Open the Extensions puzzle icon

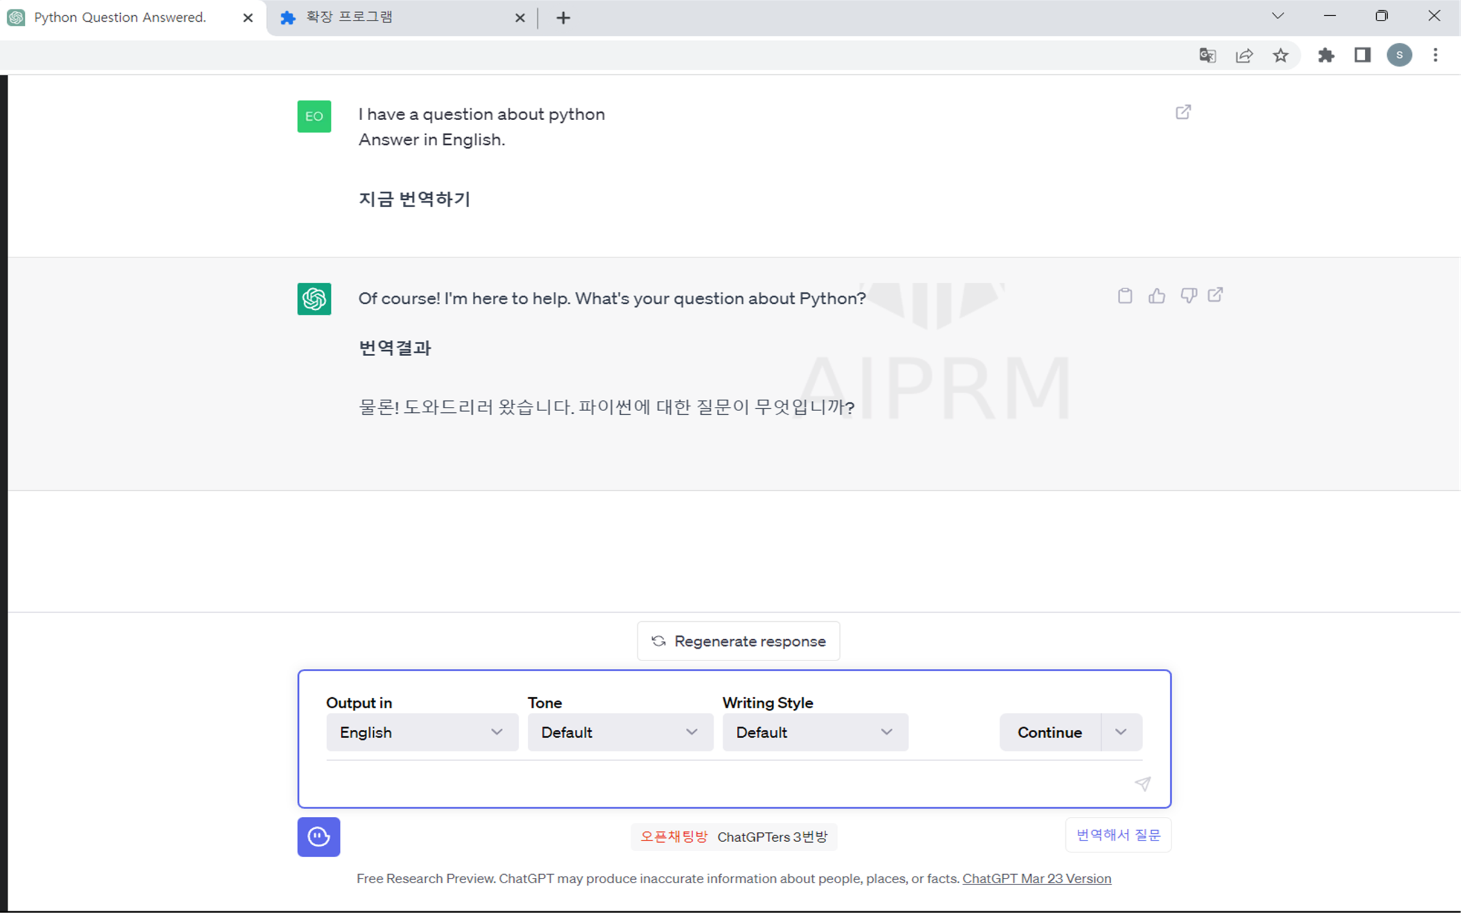1326,56
